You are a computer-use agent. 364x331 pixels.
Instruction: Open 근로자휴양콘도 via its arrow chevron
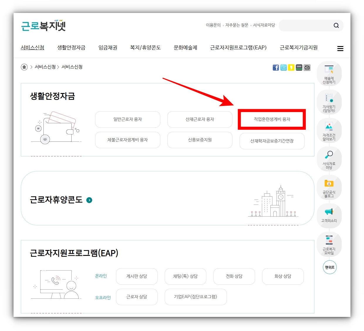[89, 200]
